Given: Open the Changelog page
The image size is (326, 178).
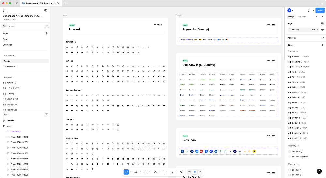Looking at the screenshot, I should pyautogui.click(x=7, y=45).
